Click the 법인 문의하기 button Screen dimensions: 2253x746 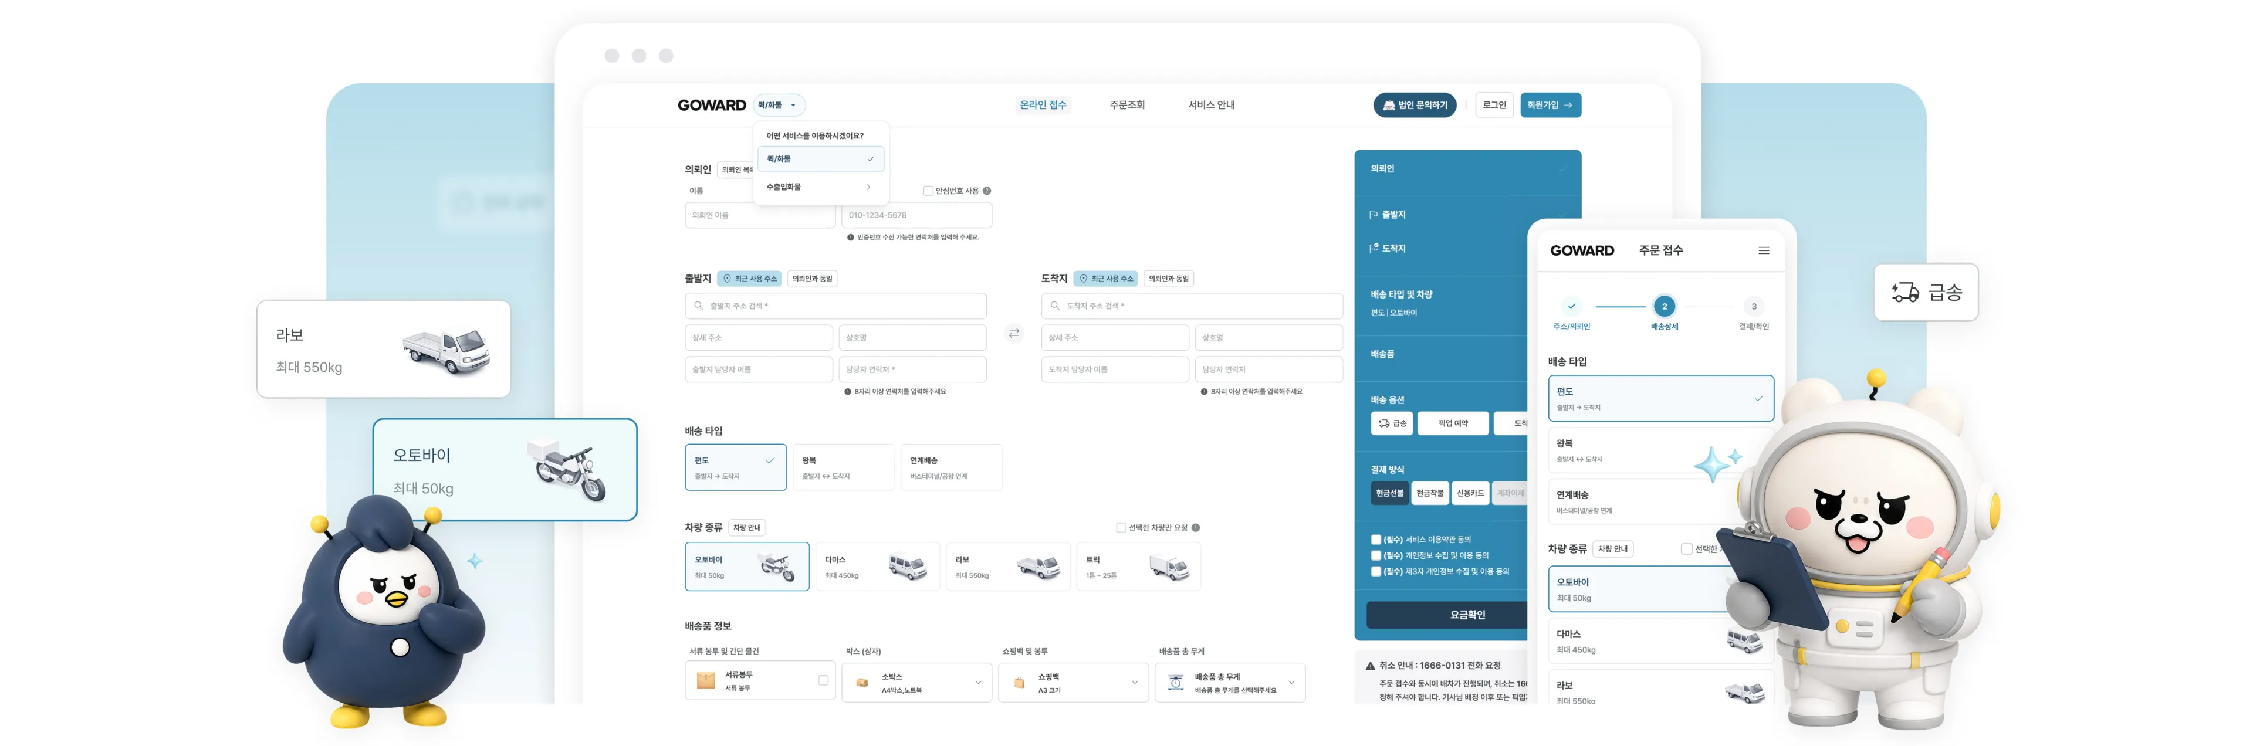1414,105
